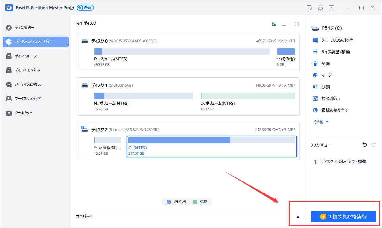Screen dimensions: 382x228
Task: Switch to card view layout icon
Action: pos(274,24)
